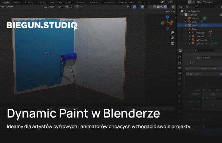Image resolution: width=222 pixels, height=143 pixels.
Task: Select rendered viewport shading
Action: click(x=165, y=7)
